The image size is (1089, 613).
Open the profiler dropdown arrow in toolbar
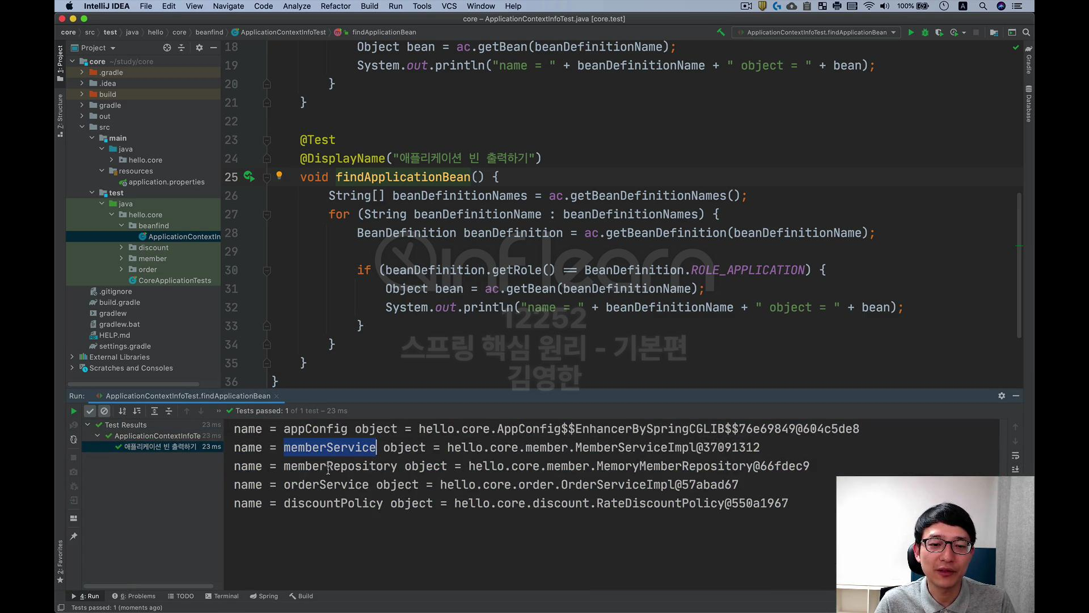[x=964, y=32]
